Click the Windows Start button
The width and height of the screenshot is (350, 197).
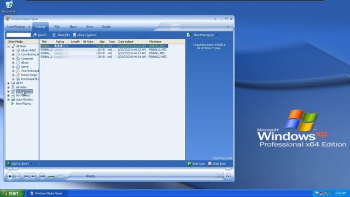coord(12,193)
